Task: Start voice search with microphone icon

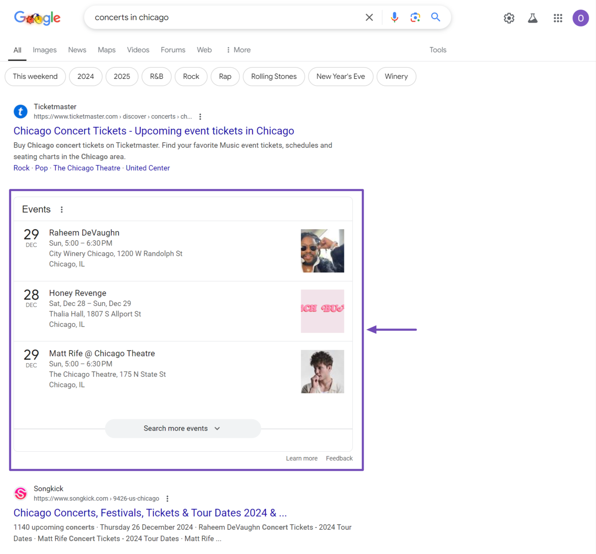Action: click(395, 17)
